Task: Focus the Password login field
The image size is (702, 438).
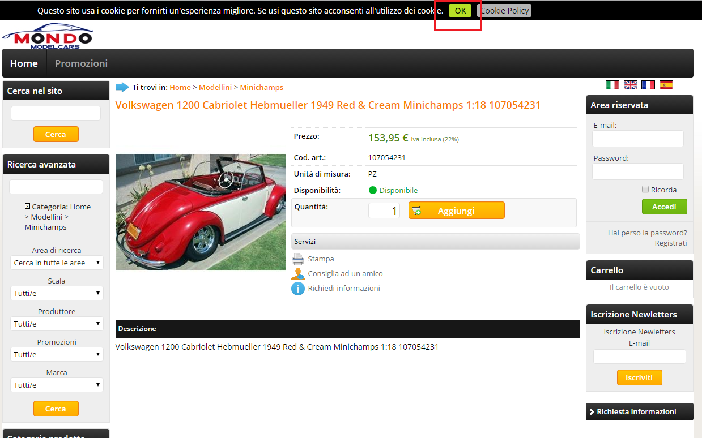Action: [638, 171]
